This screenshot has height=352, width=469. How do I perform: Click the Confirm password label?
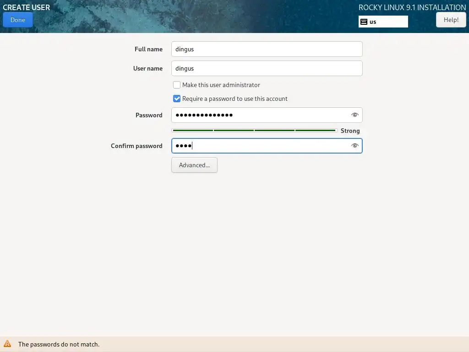(x=136, y=146)
